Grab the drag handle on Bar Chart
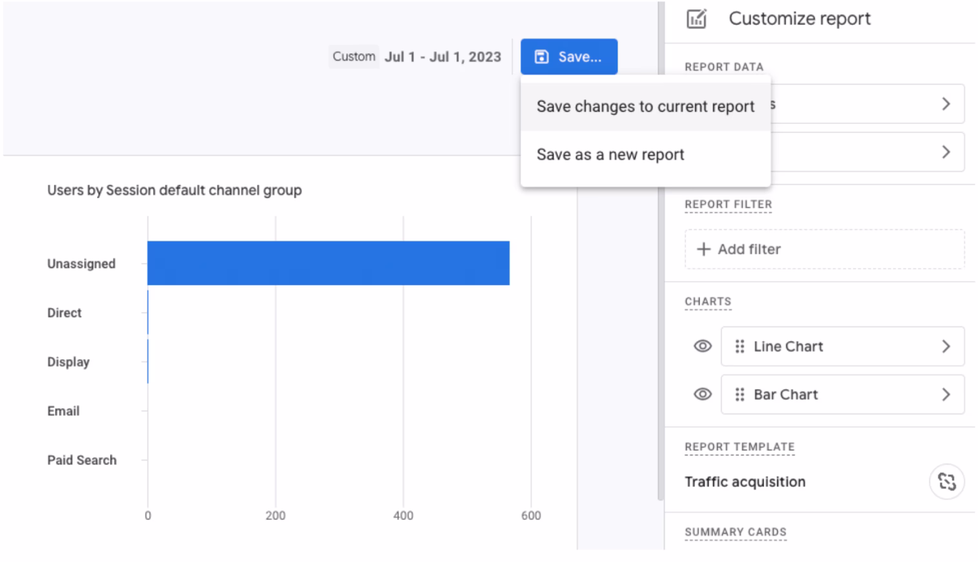Viewport: 978px width, 562px height. coord(740,395)
